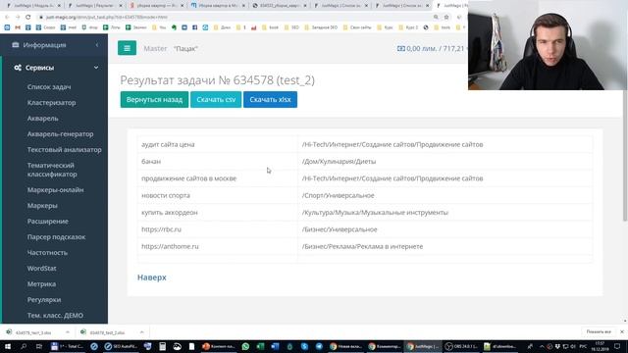Open the Gmail bookmark icon
This screenshot has height=353, width=628.
click(18, 27)
